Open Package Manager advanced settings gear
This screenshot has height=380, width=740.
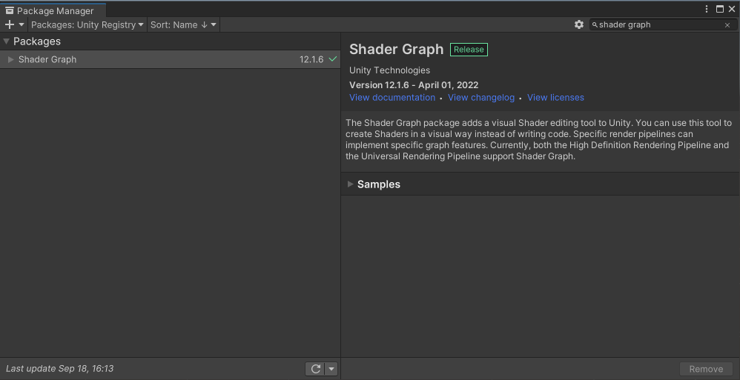(579, 24)
